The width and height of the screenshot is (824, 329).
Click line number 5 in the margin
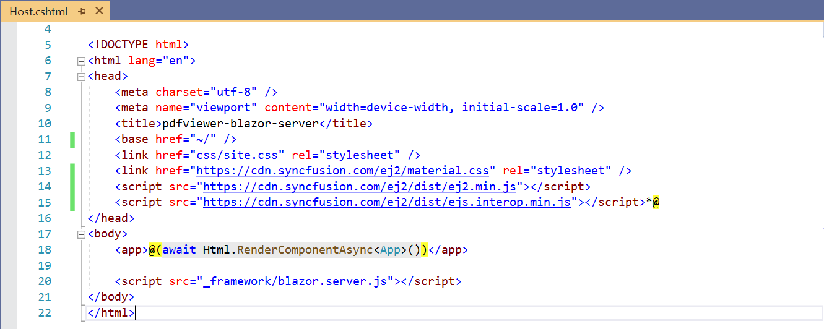click(48, 45)
